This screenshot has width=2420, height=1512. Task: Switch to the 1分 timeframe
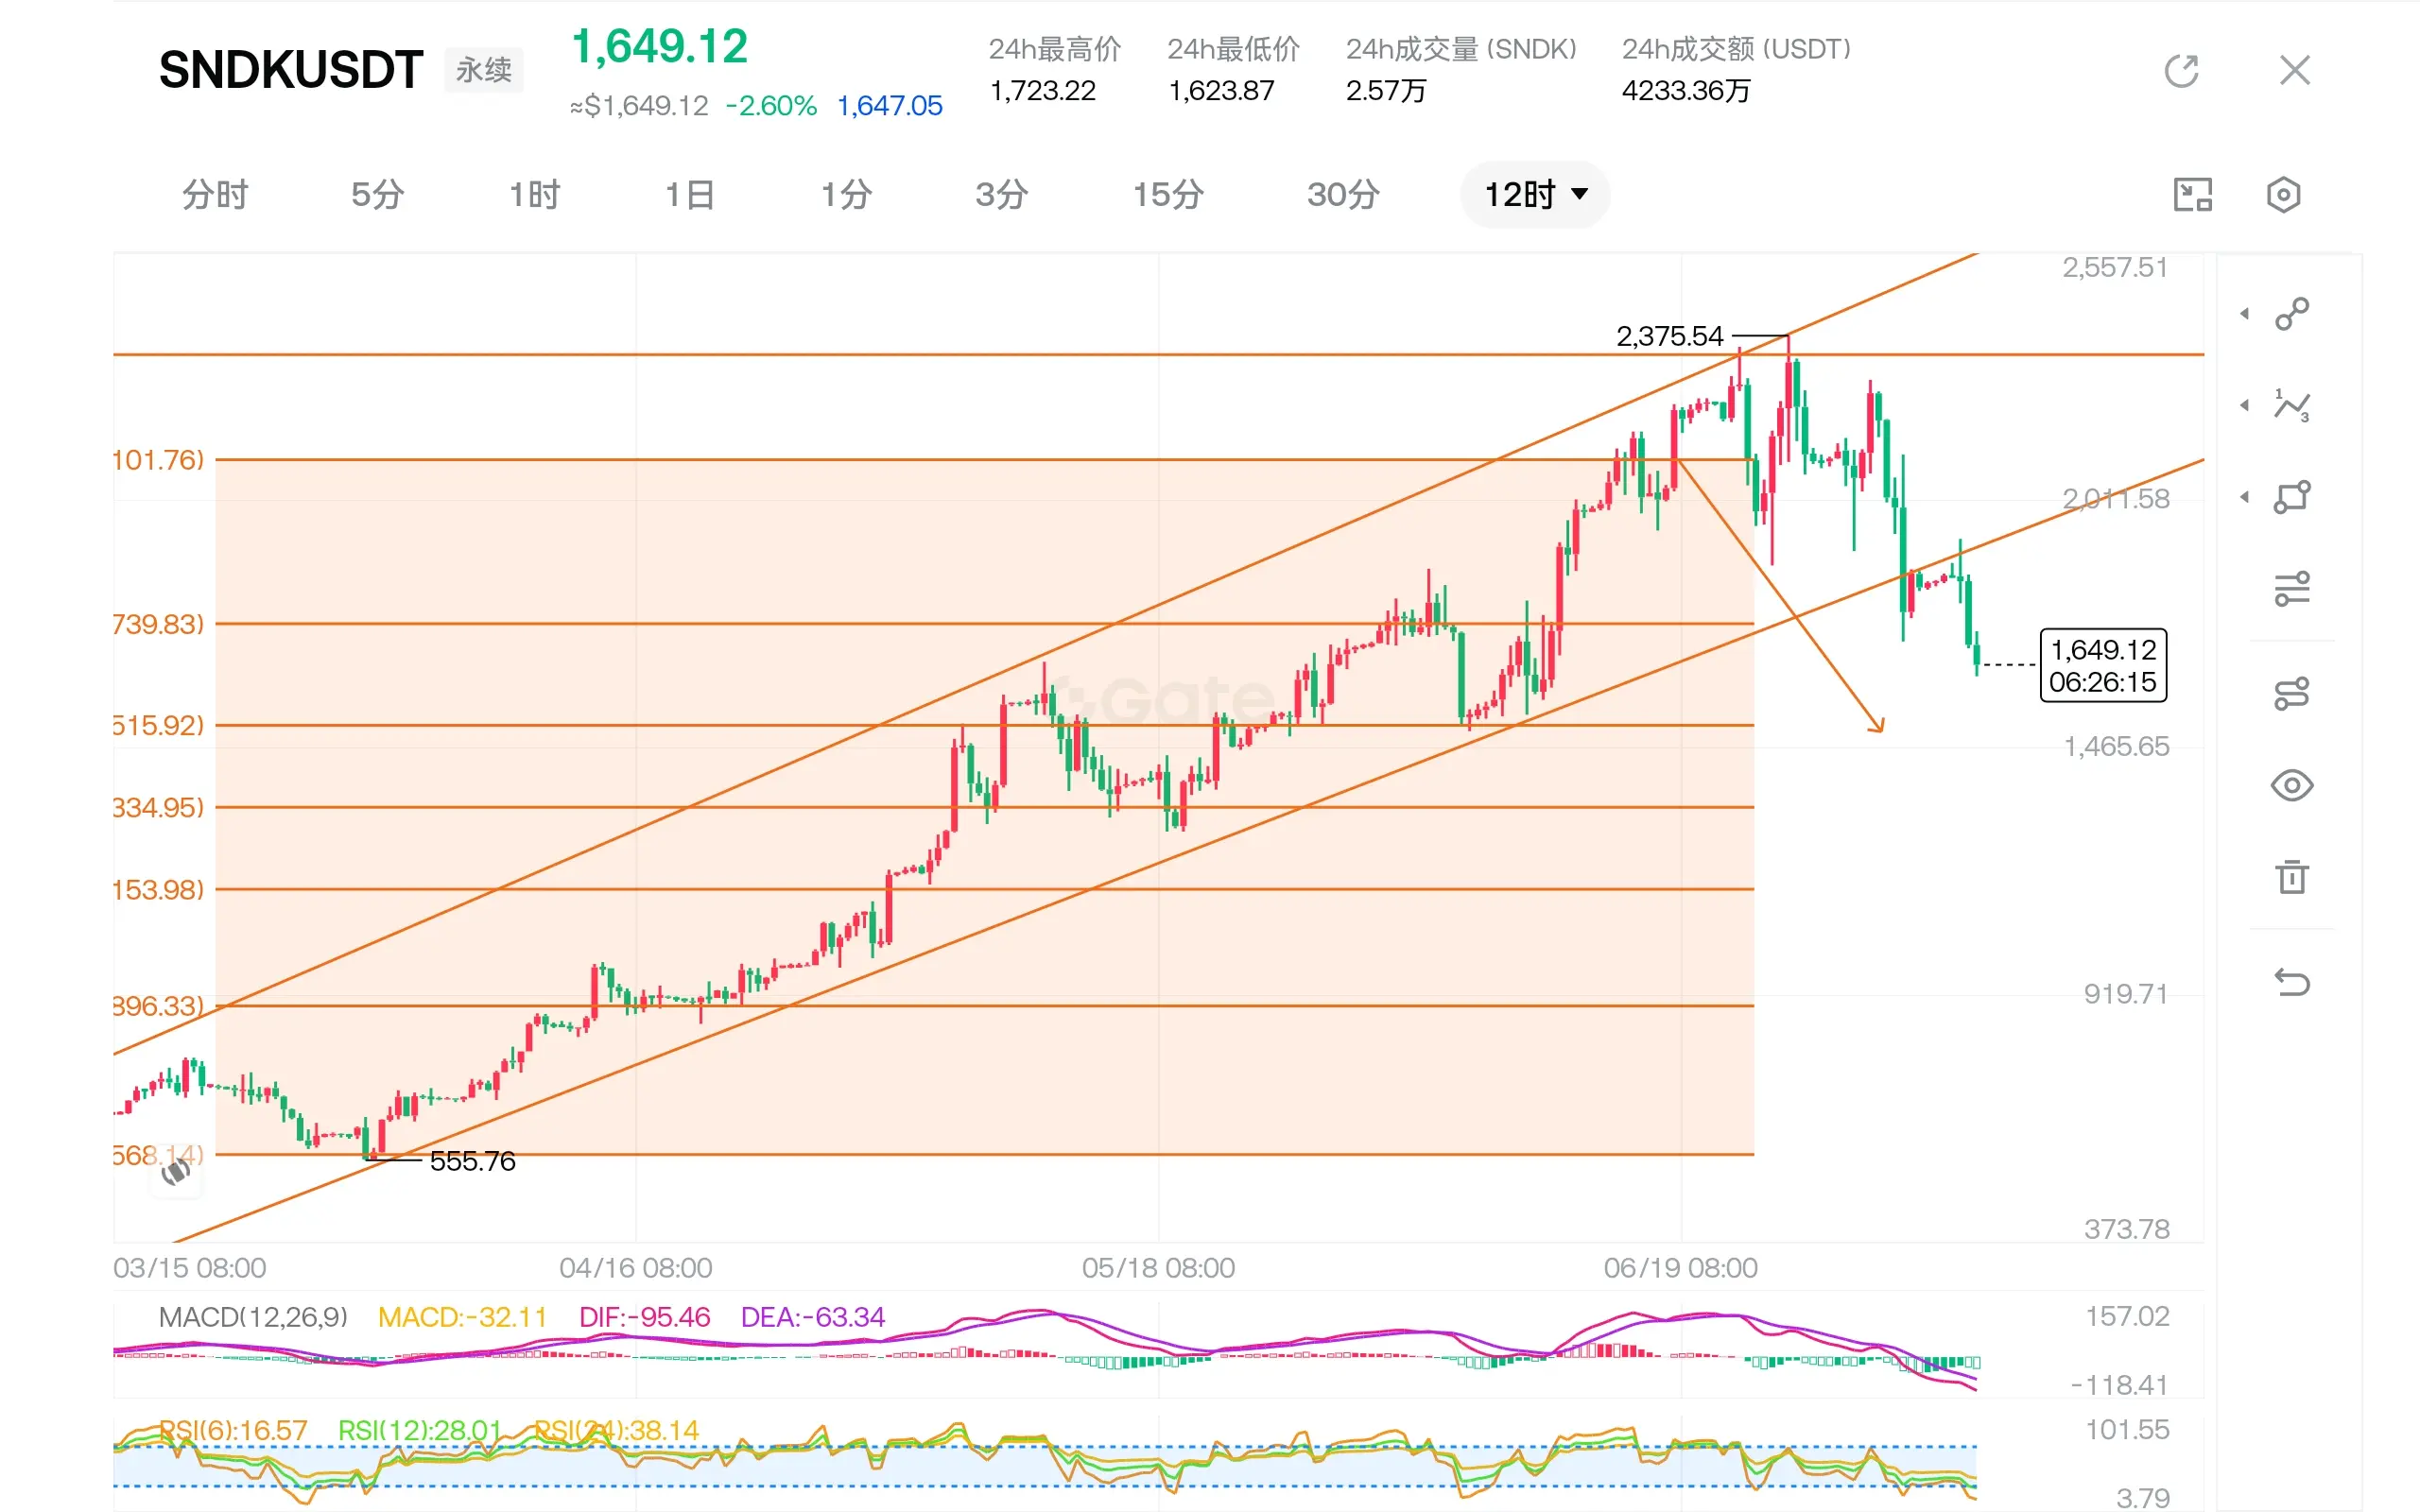[846, 194]
